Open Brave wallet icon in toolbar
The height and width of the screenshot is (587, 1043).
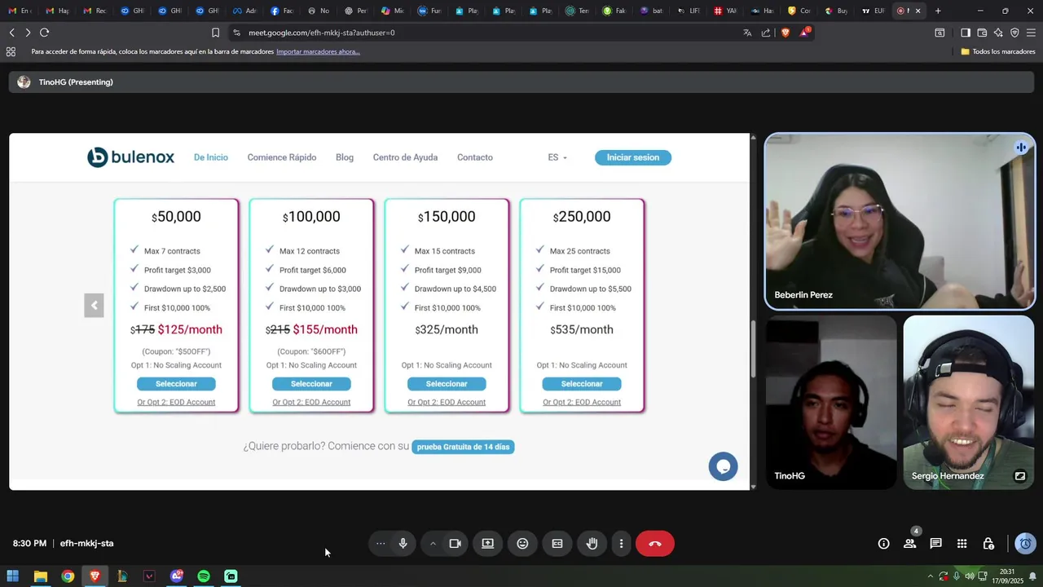point(982,33)
